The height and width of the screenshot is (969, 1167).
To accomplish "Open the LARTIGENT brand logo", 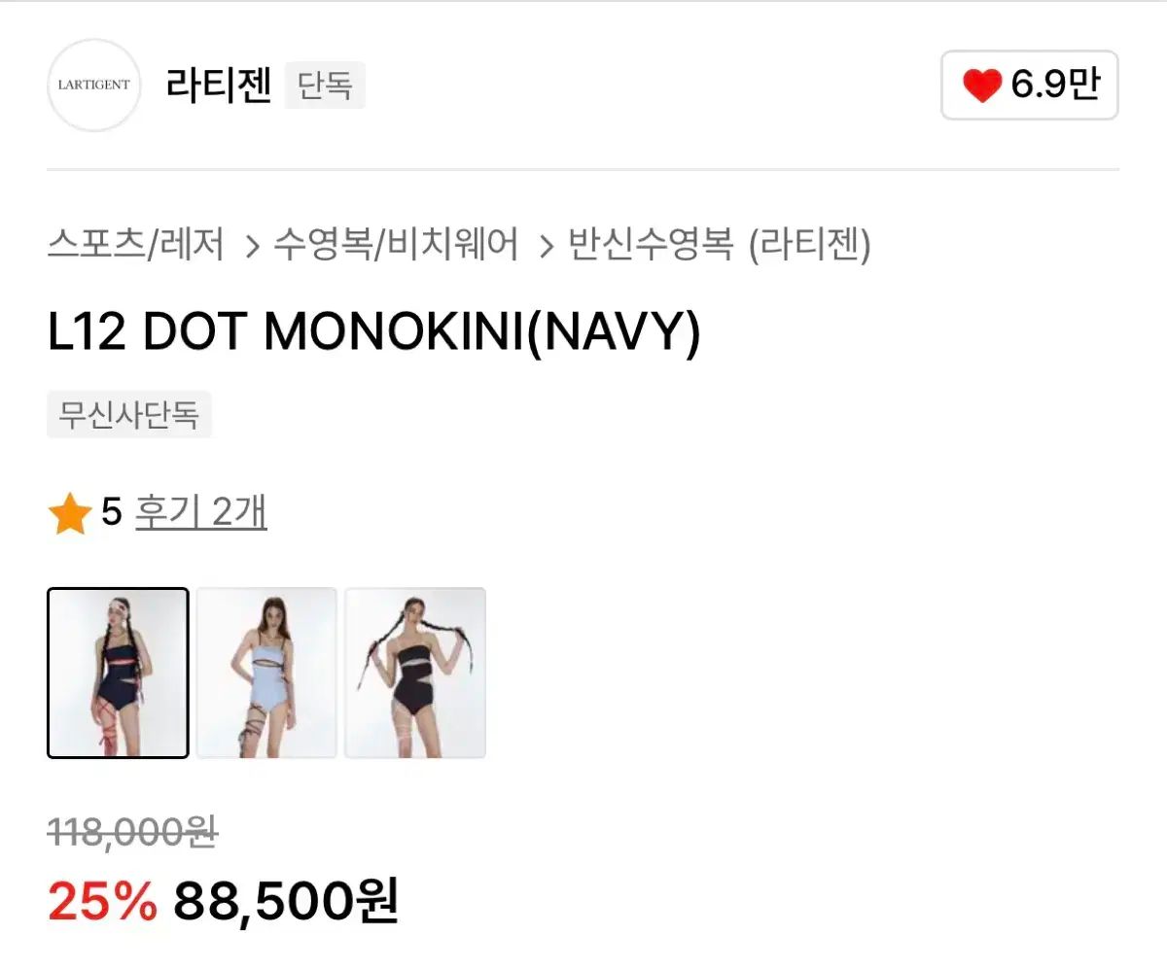I will point(94,86).
